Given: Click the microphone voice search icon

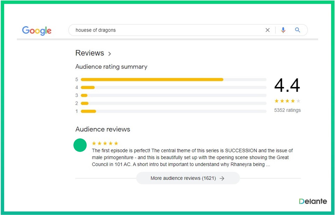Looking at the screenshot, I should tap(283, 30).
